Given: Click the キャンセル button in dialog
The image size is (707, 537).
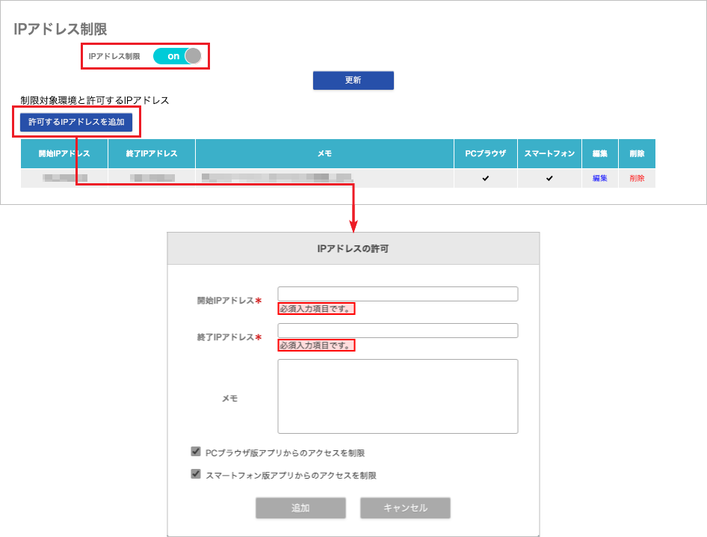Looking at the screenshot, I should tap(405, 508).
